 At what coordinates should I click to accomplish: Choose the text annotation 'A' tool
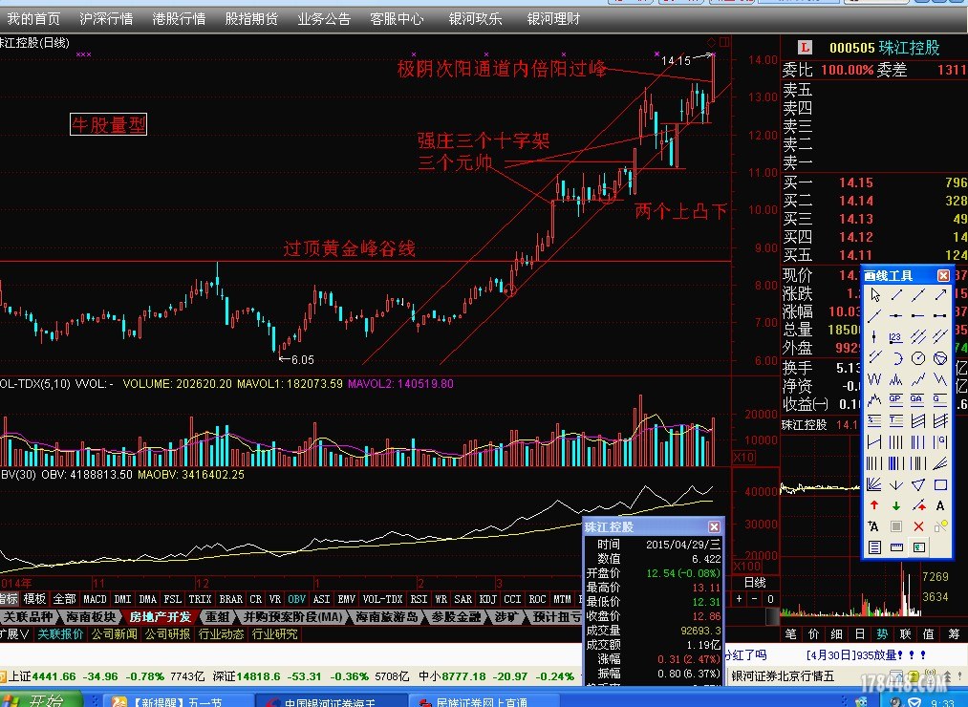[940, 505]
